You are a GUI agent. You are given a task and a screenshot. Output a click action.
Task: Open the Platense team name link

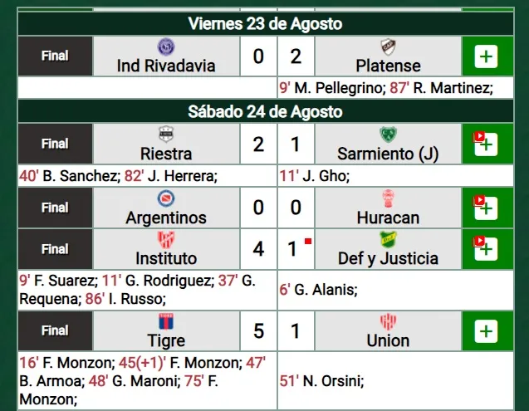[388, 66]
